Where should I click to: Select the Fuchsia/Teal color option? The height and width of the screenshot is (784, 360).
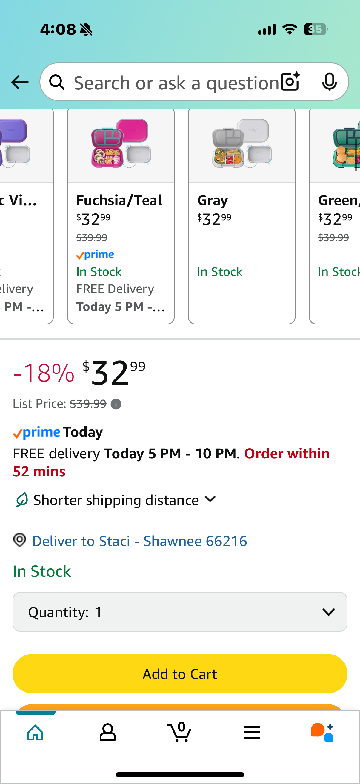point(121,216)
